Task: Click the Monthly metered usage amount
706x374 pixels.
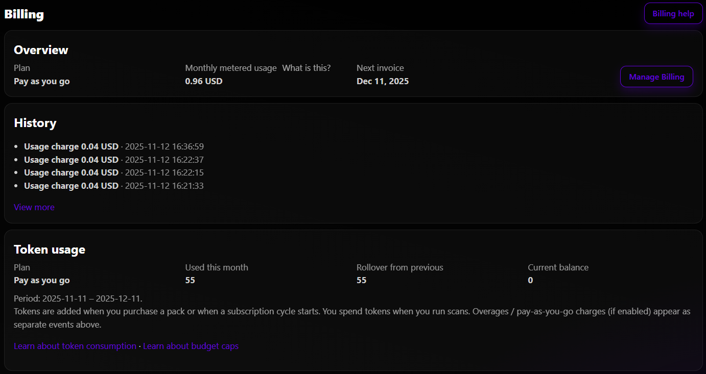Action: click(x=204, y=81)
